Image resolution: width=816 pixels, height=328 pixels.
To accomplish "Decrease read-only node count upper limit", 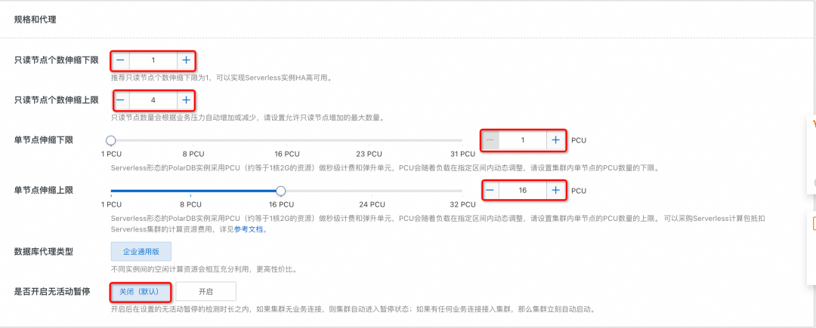I will [x=120, y=100].
